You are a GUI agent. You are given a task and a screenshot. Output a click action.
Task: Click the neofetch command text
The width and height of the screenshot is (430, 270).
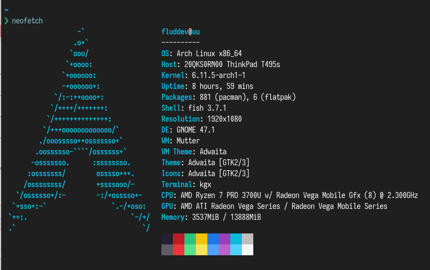pos(27,21)
